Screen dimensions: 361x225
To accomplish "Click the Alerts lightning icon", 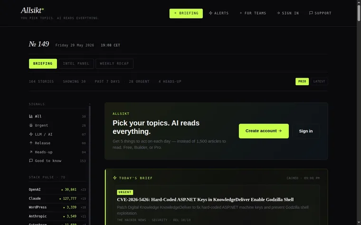I will coord(210,13).
